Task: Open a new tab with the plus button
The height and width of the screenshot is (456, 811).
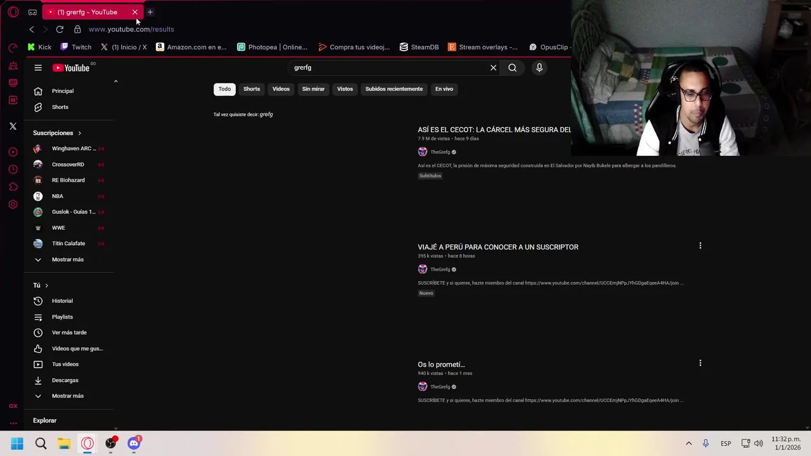Action: click(x=150, y=12)
